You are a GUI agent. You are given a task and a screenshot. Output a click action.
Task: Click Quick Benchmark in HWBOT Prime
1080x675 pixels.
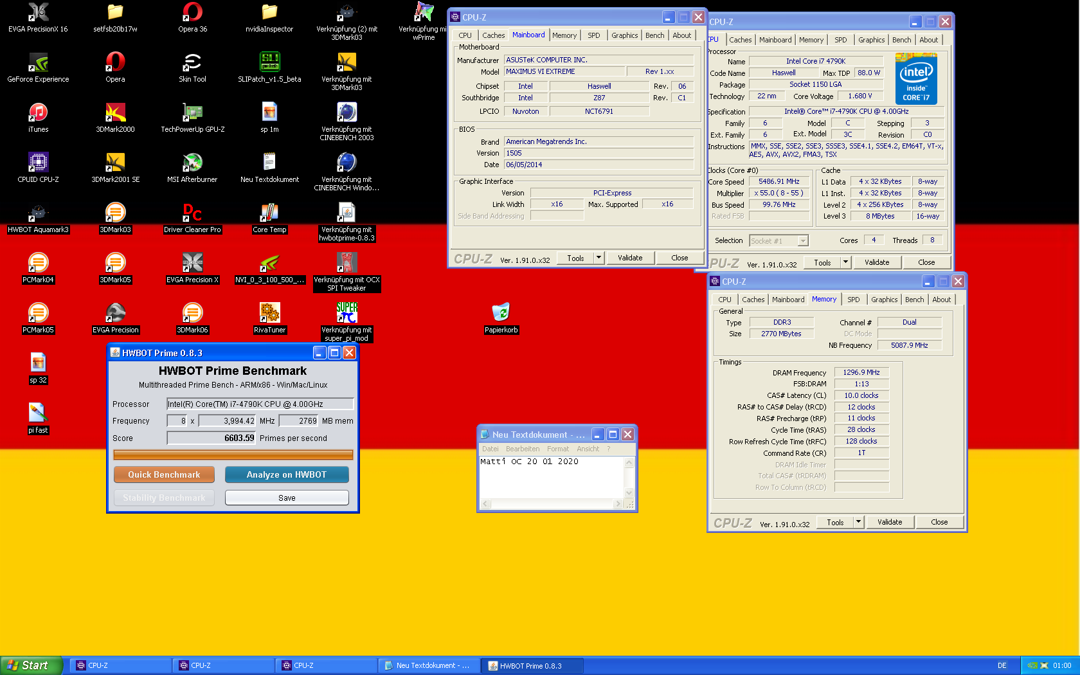(x=164, y=474)
